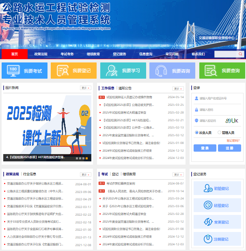Open 关于33项专业技术人员职业资格考试 link
The image size is (246, 251).
34,222
